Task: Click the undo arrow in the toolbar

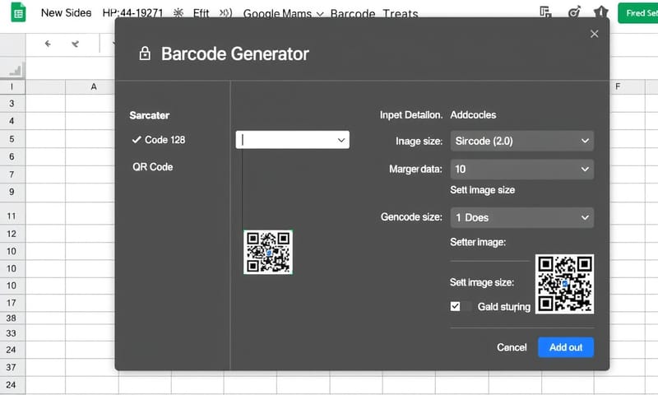Action: coord(48,43)
